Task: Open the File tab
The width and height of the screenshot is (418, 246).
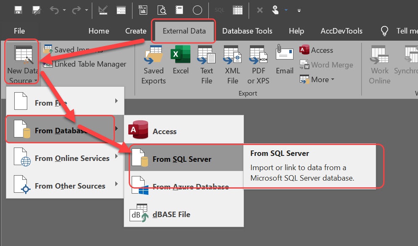Action: (x=19, y=31)
